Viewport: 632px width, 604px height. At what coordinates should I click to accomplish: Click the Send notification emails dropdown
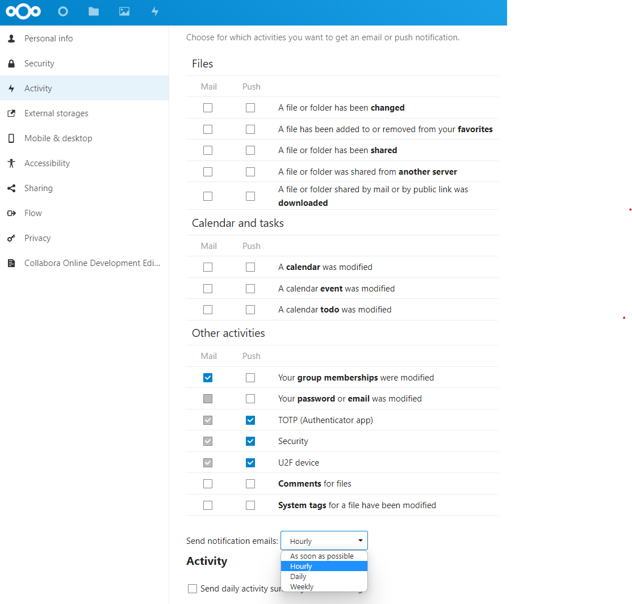[324, 541]
